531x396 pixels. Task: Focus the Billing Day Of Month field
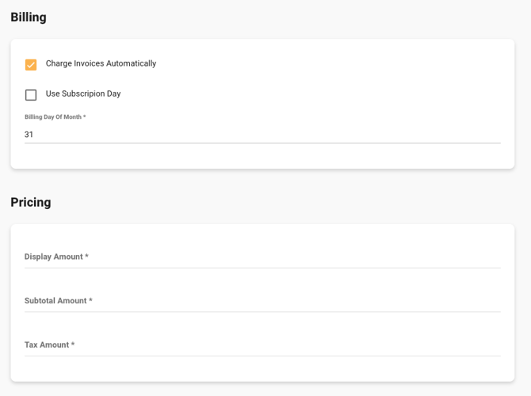coord(262,135)
